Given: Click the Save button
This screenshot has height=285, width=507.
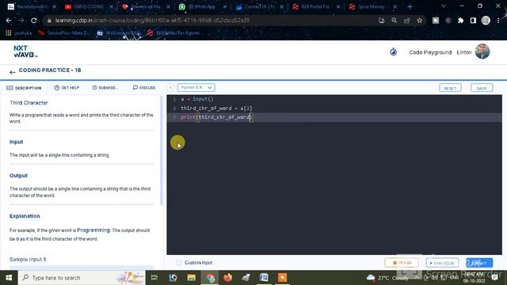Looking at the screenshot, I should tap(482, 88).
